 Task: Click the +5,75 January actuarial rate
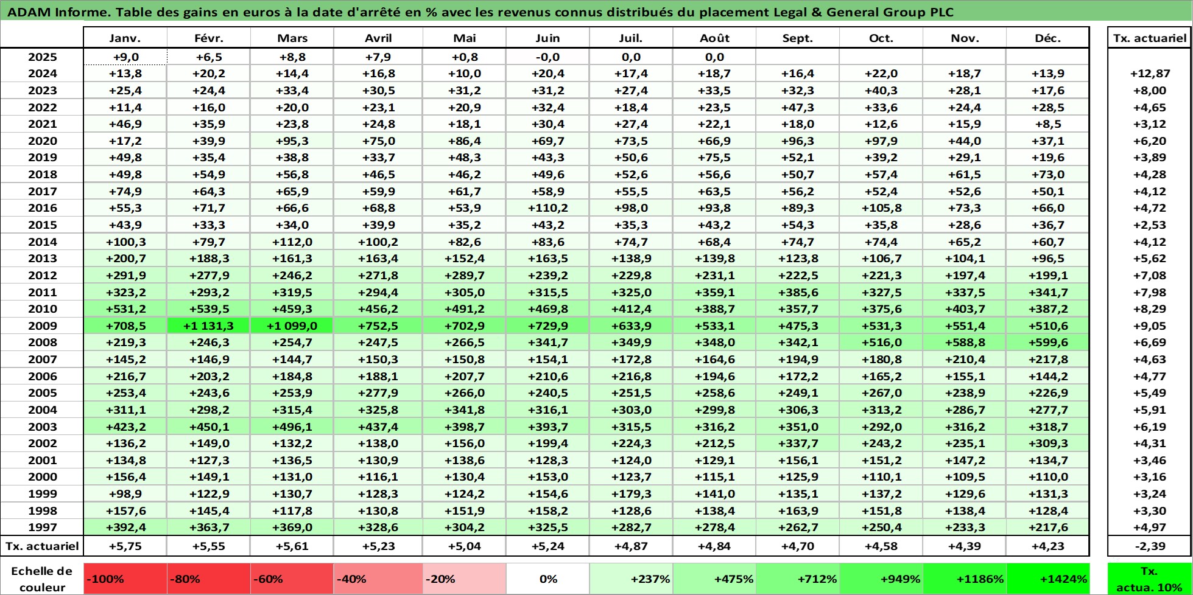pos(125,546)
